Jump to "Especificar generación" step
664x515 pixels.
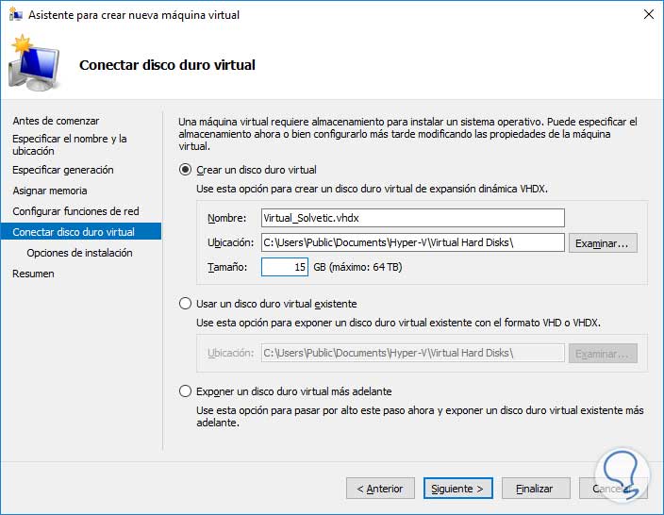click(x=62, y=170)
